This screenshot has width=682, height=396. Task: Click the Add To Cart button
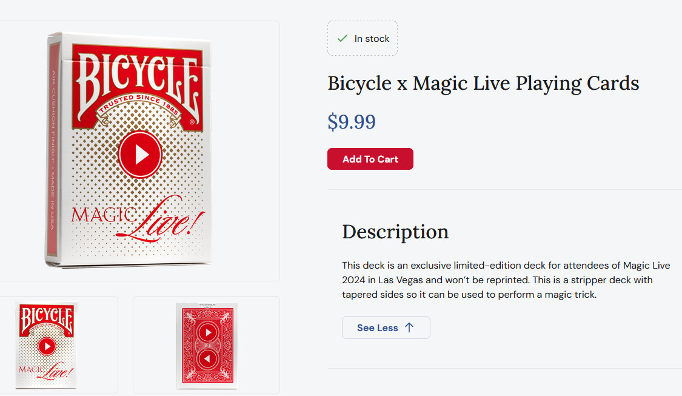[370, 159]
